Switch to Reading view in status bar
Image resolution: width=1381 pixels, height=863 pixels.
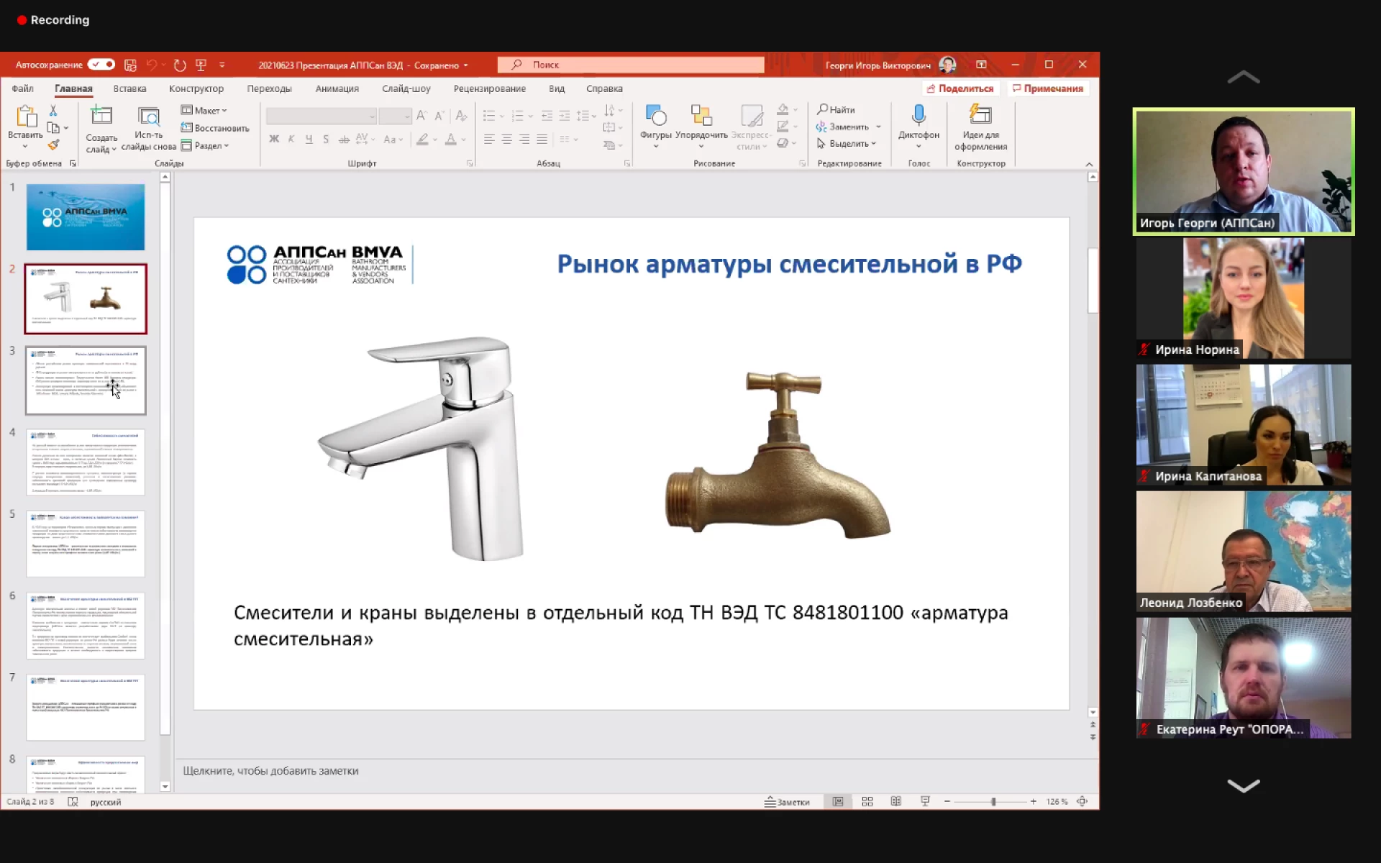coord(896,801)
